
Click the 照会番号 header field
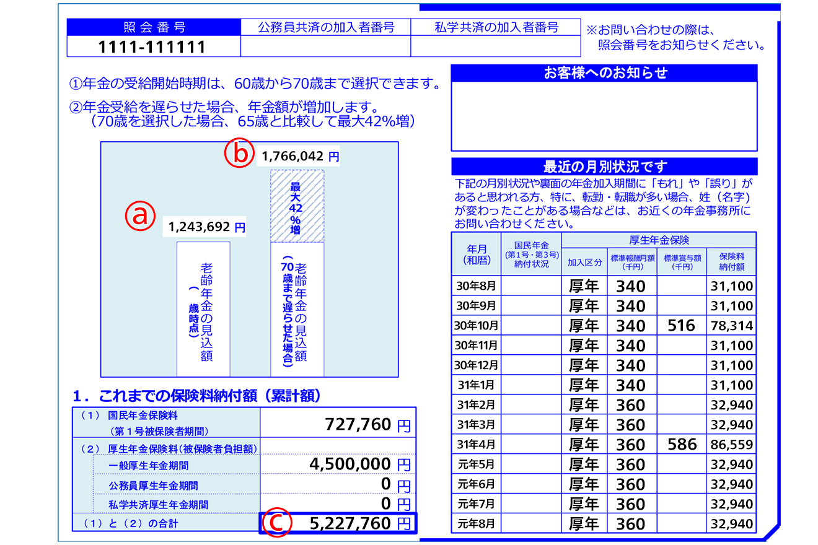click(152, 26)
